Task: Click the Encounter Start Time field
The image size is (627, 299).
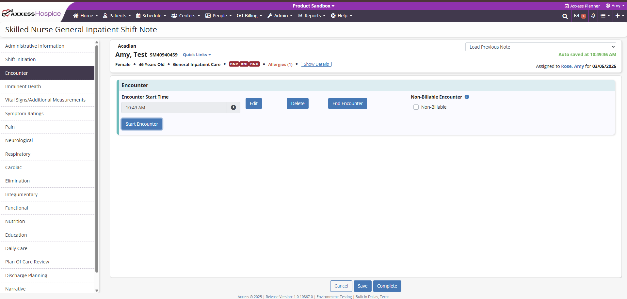Action: tap(174, 108)
